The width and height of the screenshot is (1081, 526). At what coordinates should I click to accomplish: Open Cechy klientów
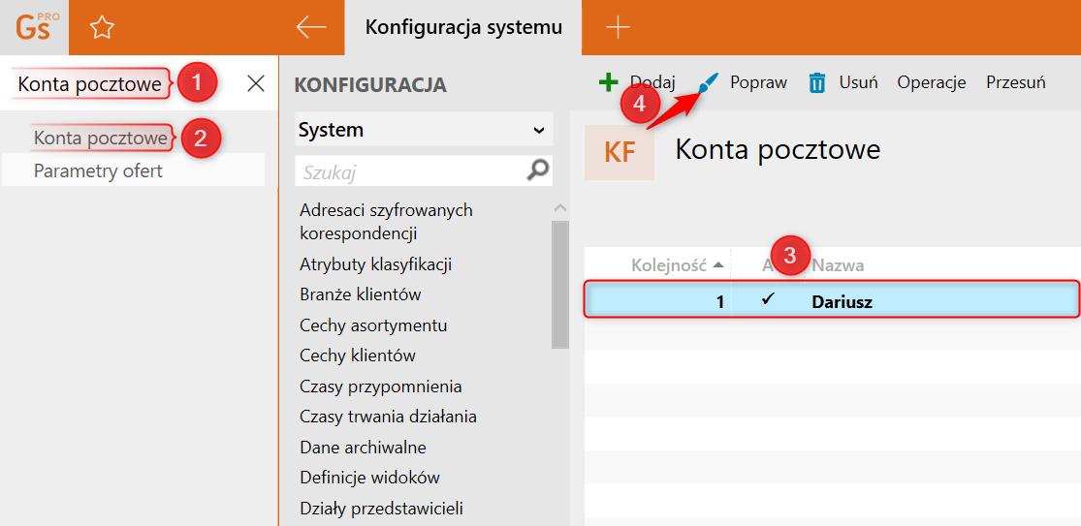[x=358, y=356]
